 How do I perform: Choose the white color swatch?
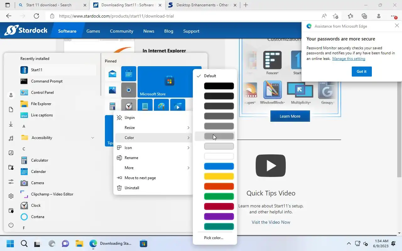point(219,156)
